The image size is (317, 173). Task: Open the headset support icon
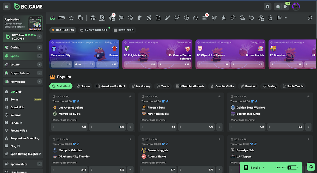coord(311,167)
